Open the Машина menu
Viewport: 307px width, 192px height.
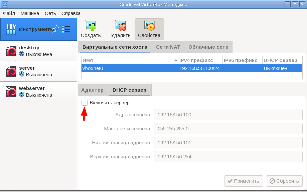pos(30,13)
